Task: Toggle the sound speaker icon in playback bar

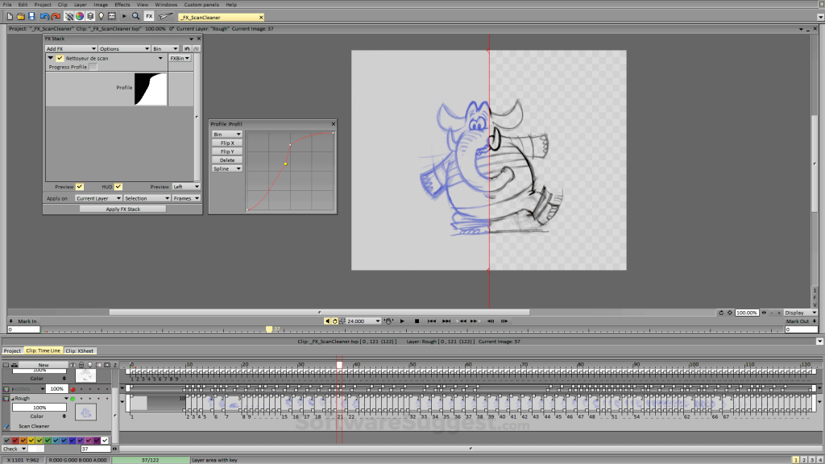Action: click(327, 321)
